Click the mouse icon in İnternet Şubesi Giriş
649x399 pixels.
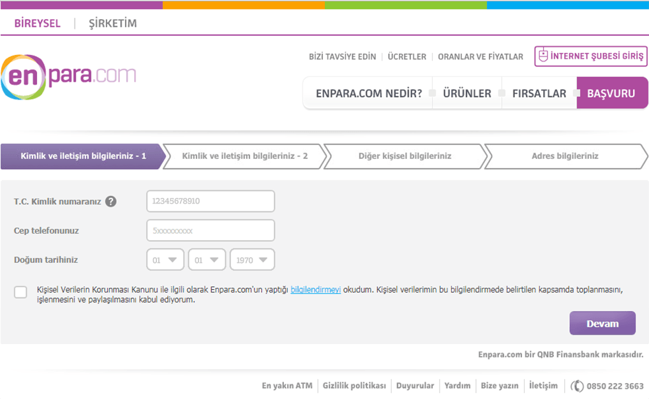(x=543, y=56)
